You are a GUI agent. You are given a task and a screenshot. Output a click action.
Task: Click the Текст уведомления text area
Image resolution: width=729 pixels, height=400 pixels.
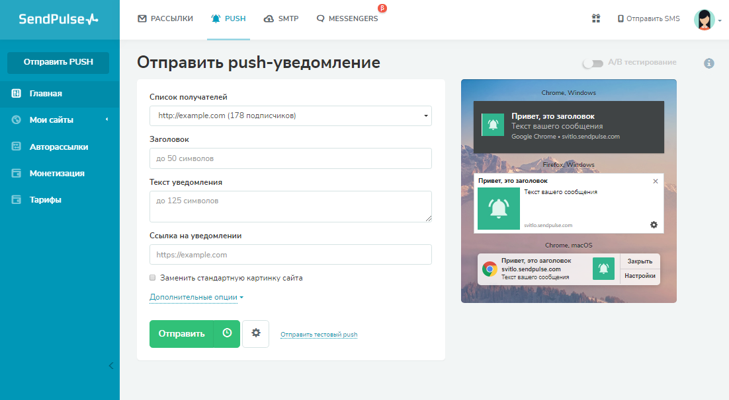coord(290,206)
